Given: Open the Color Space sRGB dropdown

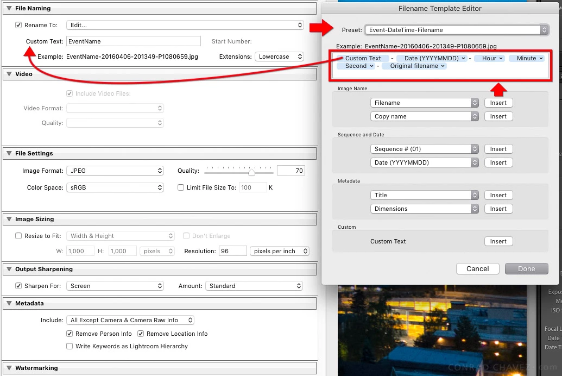Looking at the screenshot, I should tap(115, 187).
